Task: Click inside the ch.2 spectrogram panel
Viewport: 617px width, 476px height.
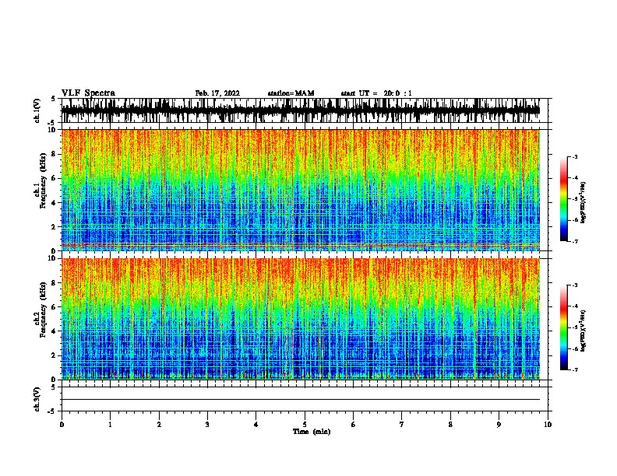Action: [301, 319]
